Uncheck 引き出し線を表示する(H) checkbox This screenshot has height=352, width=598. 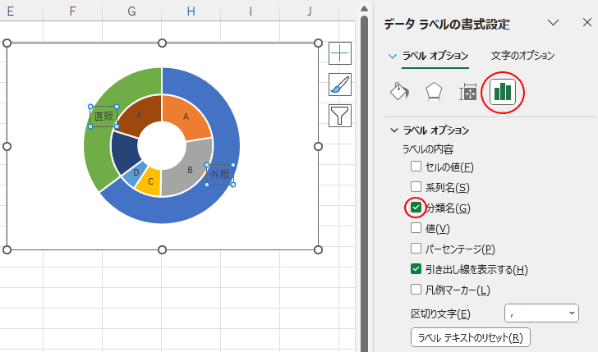tap(416, 269)
